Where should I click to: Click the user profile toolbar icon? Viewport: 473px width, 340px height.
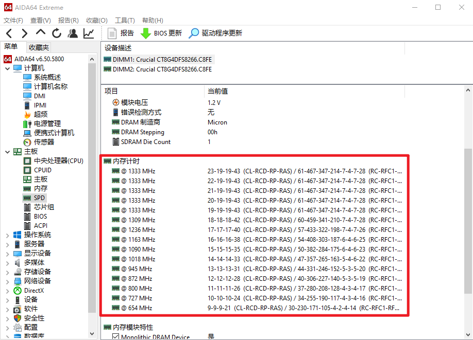(72, 32)
